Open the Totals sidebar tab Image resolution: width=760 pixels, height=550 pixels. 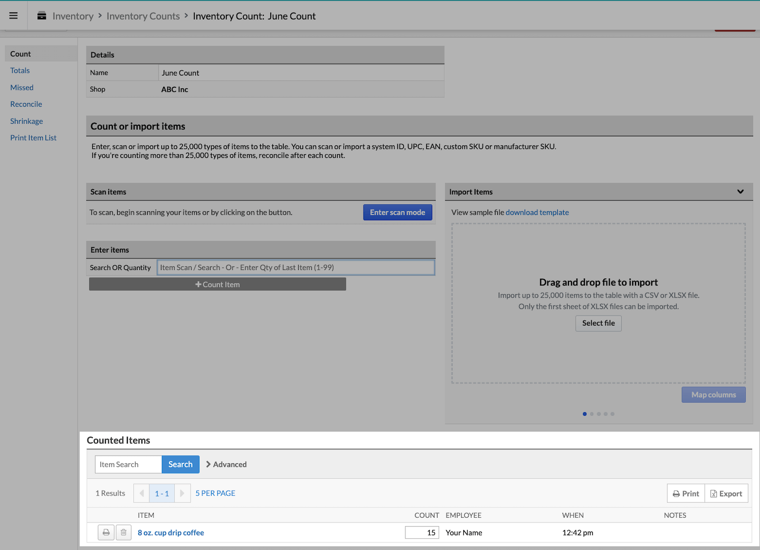[x=20, y=71]
